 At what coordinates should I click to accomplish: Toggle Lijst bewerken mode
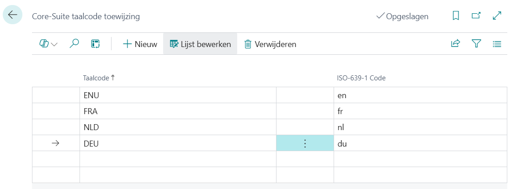pos(200,44)
